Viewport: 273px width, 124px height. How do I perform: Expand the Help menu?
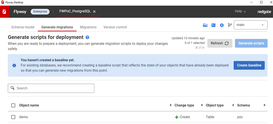240,11
